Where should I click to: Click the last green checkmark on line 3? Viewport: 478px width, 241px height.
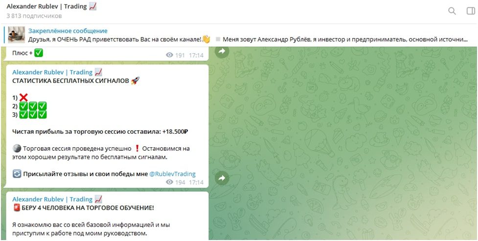(x=42, y=115)
